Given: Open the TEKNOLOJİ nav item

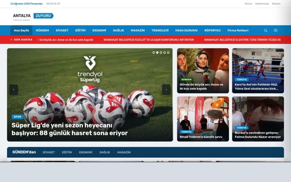Looking at the screenshot, I should point(160,30).
